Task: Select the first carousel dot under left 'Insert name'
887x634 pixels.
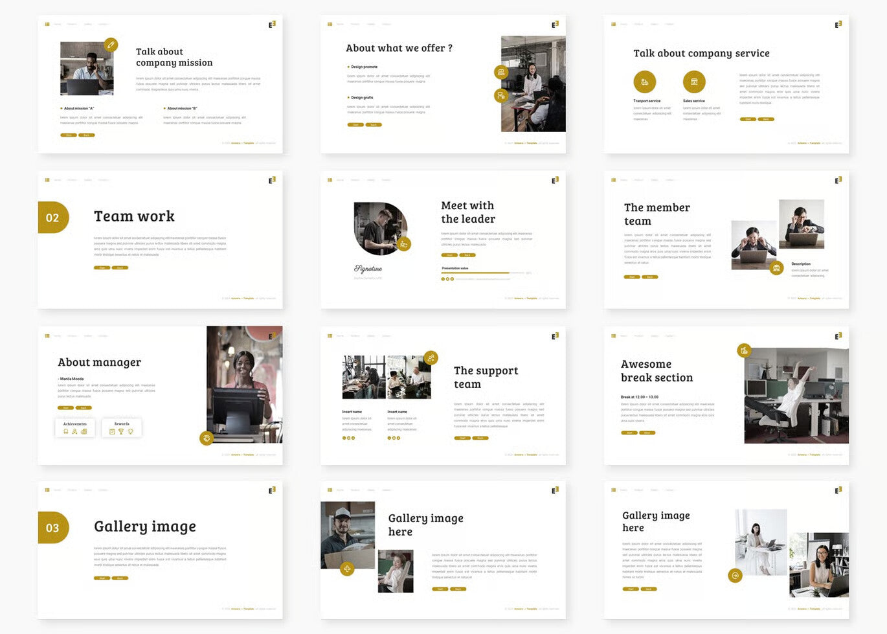Action: 344,438
